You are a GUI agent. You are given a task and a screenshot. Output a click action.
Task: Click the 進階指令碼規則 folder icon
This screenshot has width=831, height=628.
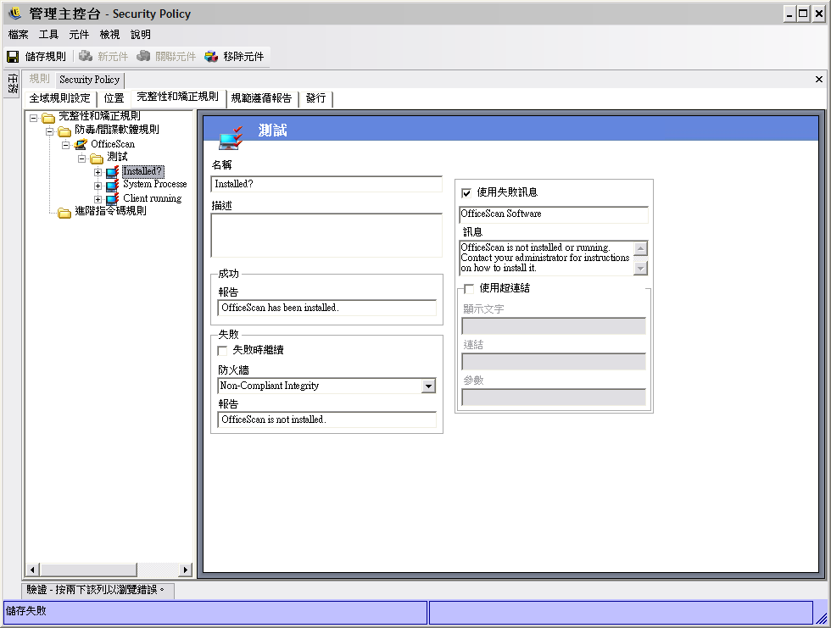coord(64,213)
